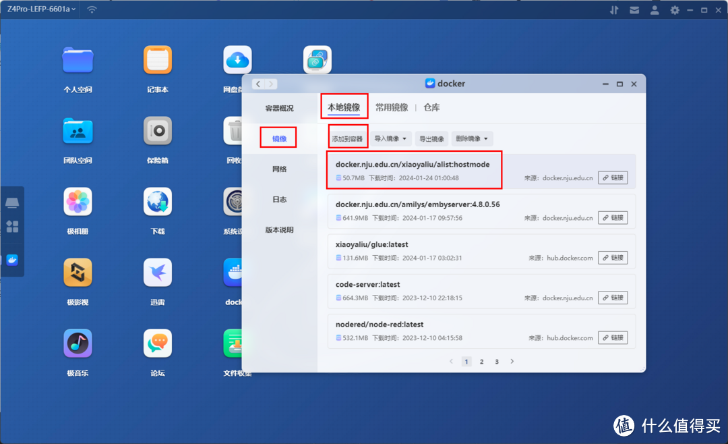Select image xiaoyaliu/glue:latest
Image resolution: width=728 pixels, height=444 pixels.
click(481, 251)
